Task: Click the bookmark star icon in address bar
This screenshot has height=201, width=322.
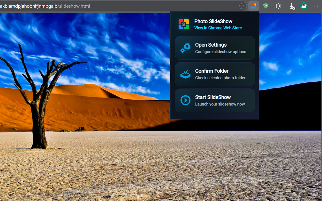Action: click(242, 6)
